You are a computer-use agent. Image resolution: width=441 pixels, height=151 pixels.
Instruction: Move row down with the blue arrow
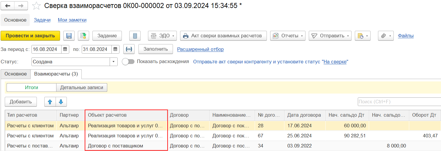[x=61, y=102]
